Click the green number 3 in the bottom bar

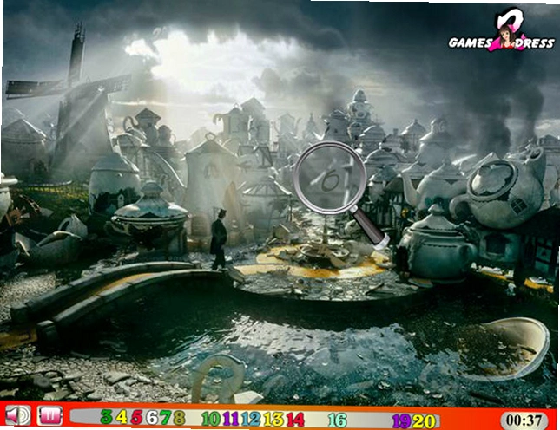[106, 417]
